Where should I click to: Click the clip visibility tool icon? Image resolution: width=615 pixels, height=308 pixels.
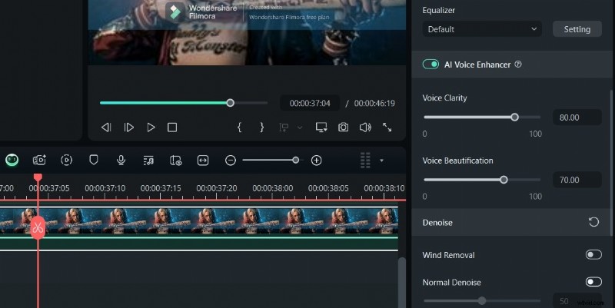pos(175,161)
